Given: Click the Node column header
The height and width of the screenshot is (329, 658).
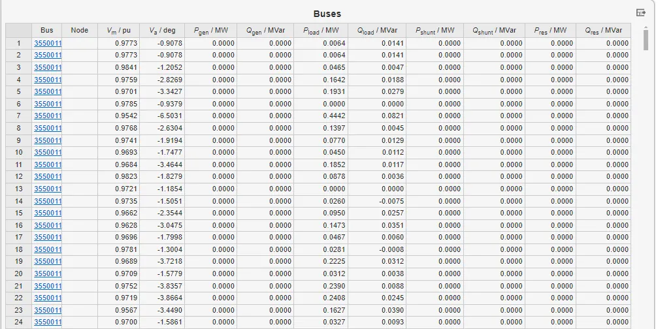Looking at the screenshot, I should pyautogui.click(x=79, y=30).
